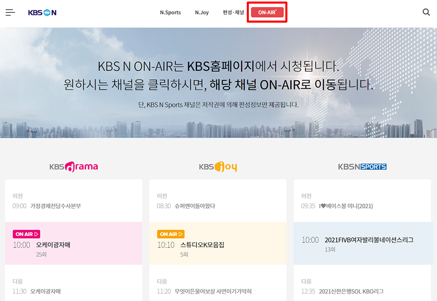
Task: Play KBS Joy ON AIR badge
Action: [x=171, y=234]
